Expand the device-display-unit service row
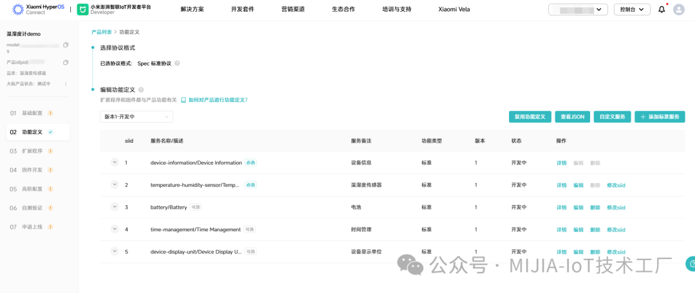This screenshot has height=293, width=695. pyautogui.click(x=115, y=251)
